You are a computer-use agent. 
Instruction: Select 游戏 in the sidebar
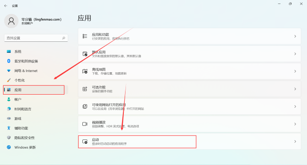pos(36,118)
